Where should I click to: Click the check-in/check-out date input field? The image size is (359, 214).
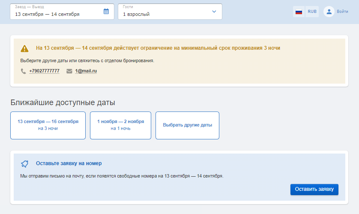62,12
